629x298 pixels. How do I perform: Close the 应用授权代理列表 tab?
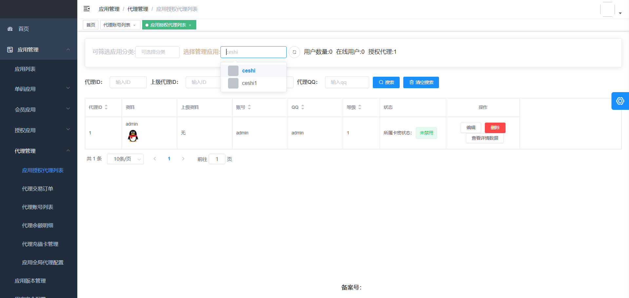coord(190,25)
